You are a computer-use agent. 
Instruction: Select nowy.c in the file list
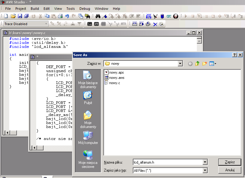[113, 83]
